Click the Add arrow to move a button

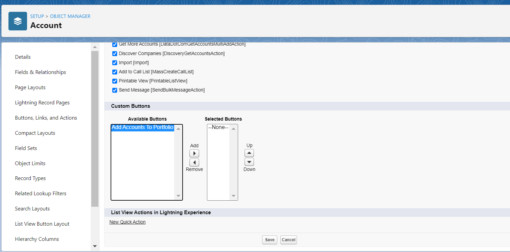[x=194, y=153]
